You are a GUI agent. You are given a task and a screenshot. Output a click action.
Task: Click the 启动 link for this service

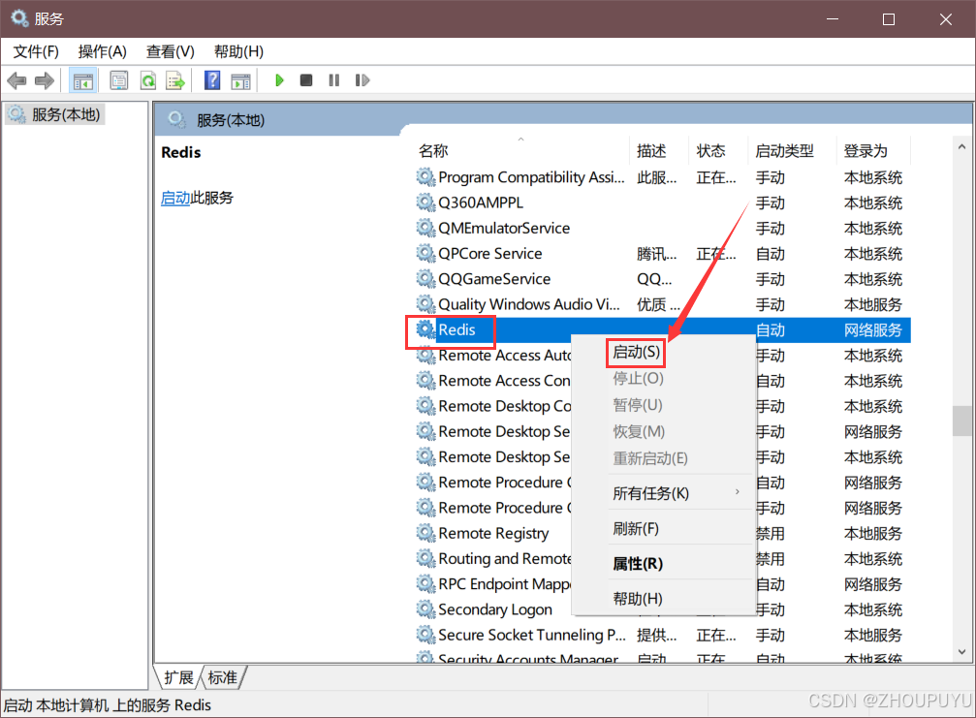pyautogui.click(x=175, y=198)
